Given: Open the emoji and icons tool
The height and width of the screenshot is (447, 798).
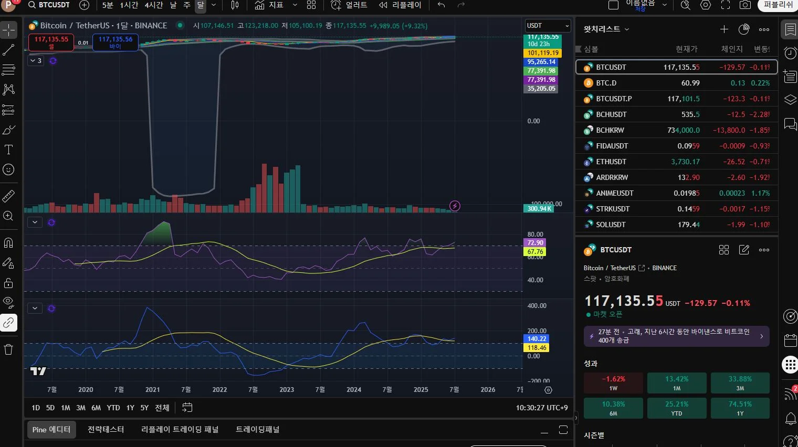Looking at the screenshot, I should point(9,169).
